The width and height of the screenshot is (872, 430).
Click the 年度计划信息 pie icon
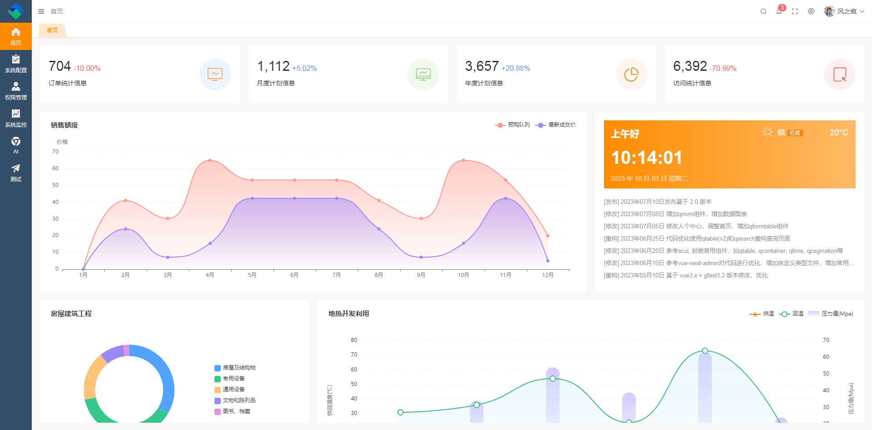631,74
